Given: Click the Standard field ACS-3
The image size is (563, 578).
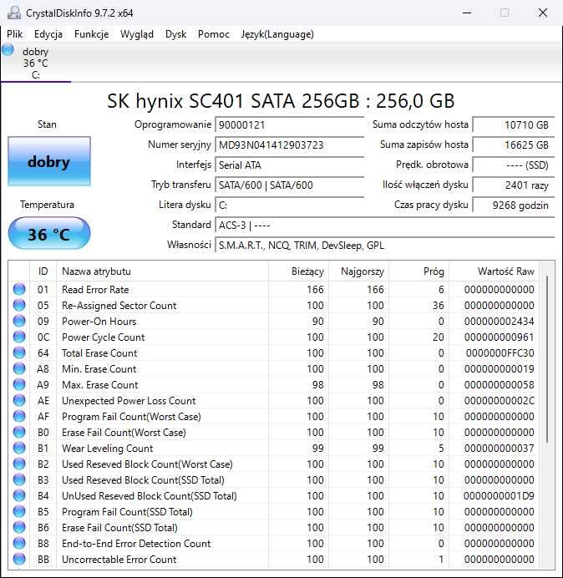Looking at the screenshot, I should pos(384,225).
